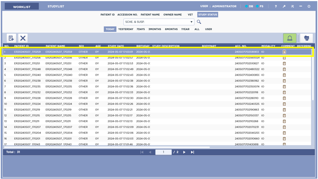
Task: Open help with the question mark icon
Action: pyautogui.click(x=275, y=6)
